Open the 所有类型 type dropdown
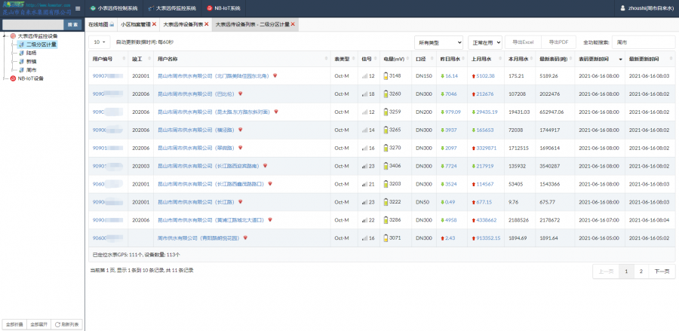679x331 pixels. tap(438, 42)
